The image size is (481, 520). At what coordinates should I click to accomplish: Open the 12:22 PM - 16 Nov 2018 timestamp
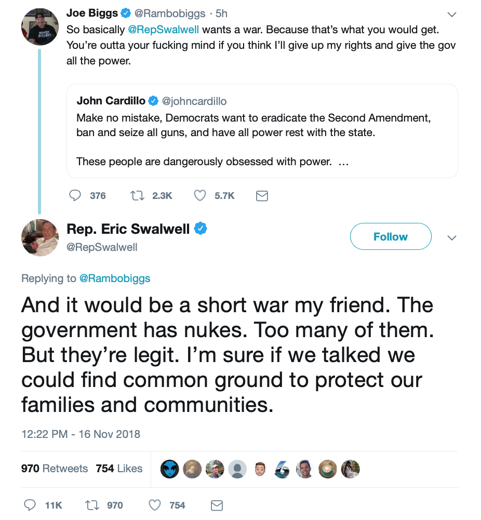click(x=81, y=434)
